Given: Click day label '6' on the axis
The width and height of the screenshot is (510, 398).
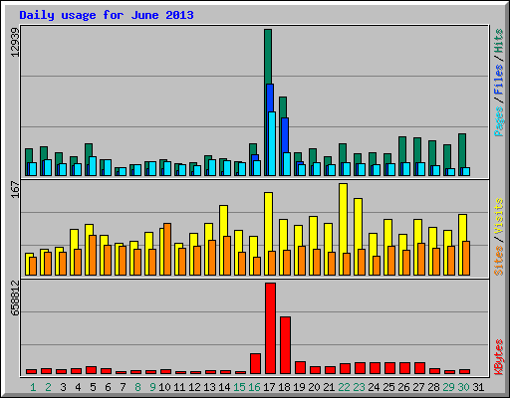Looking at the screenshot, I should click(108, 387).
